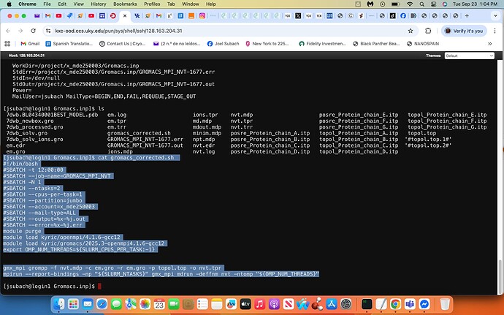
Task: Click the battery status icon
Action: point(395,4)
